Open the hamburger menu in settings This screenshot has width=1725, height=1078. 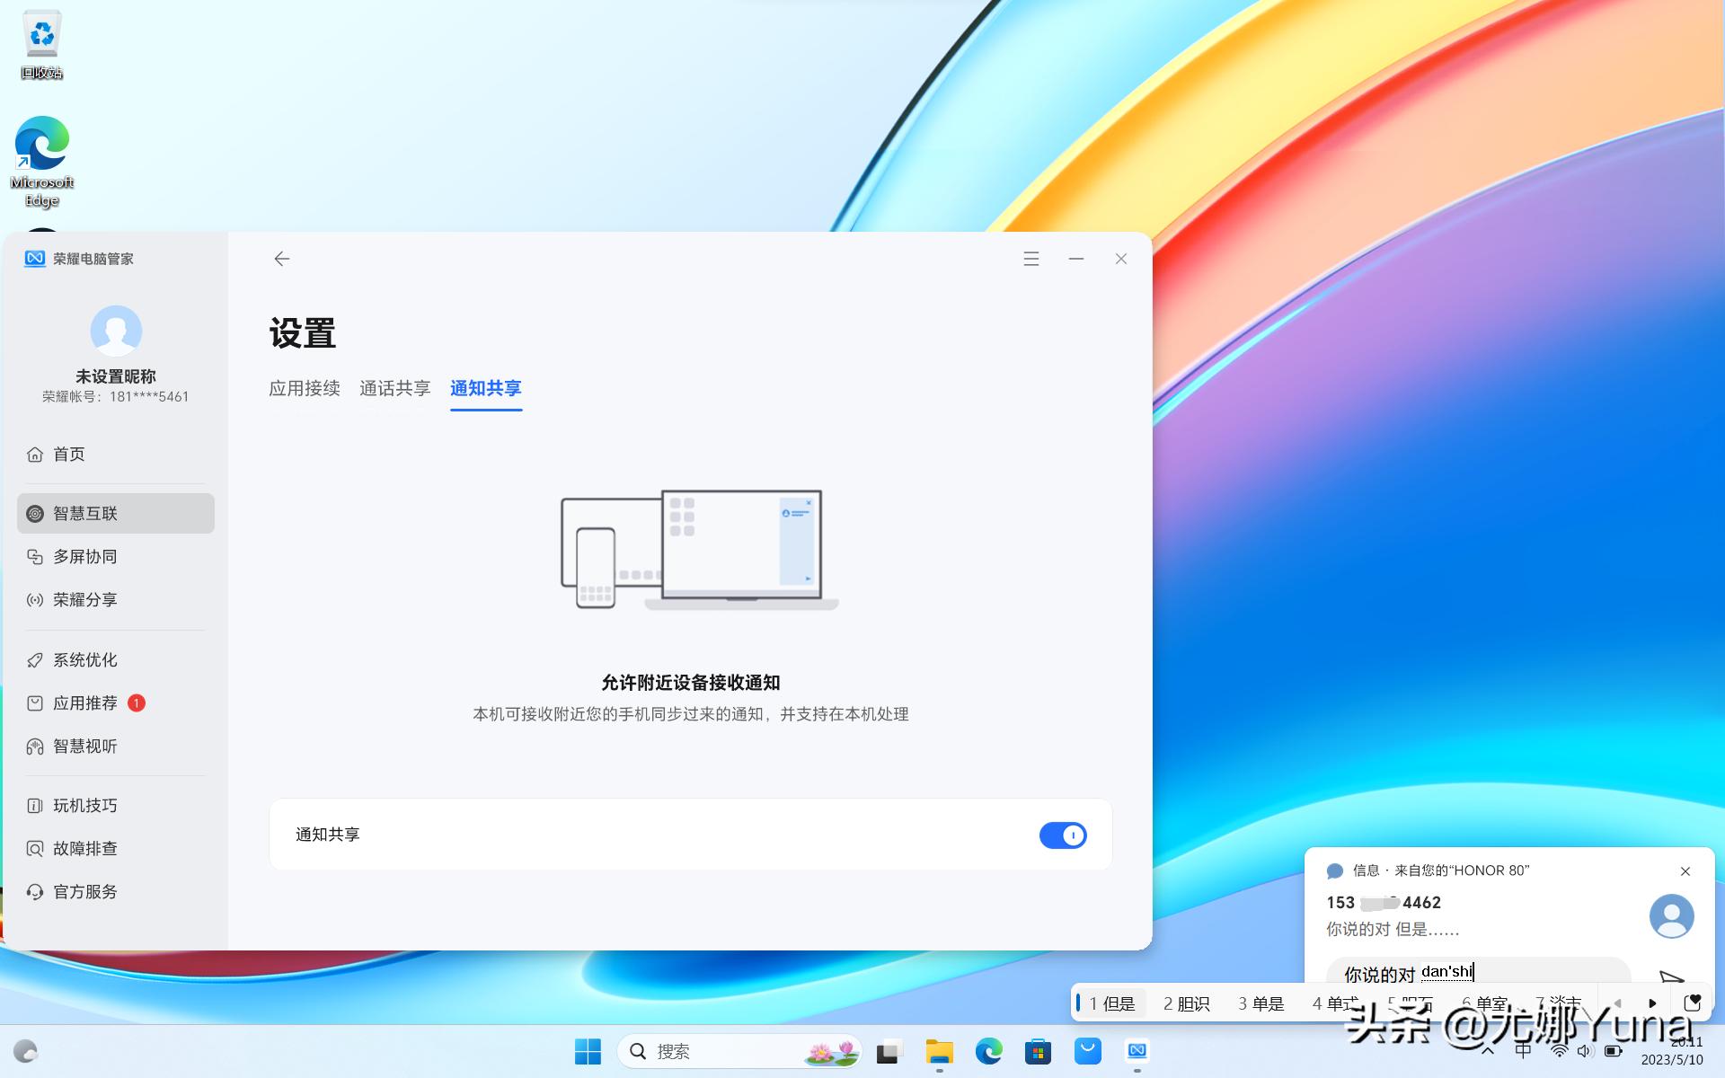1031,259
